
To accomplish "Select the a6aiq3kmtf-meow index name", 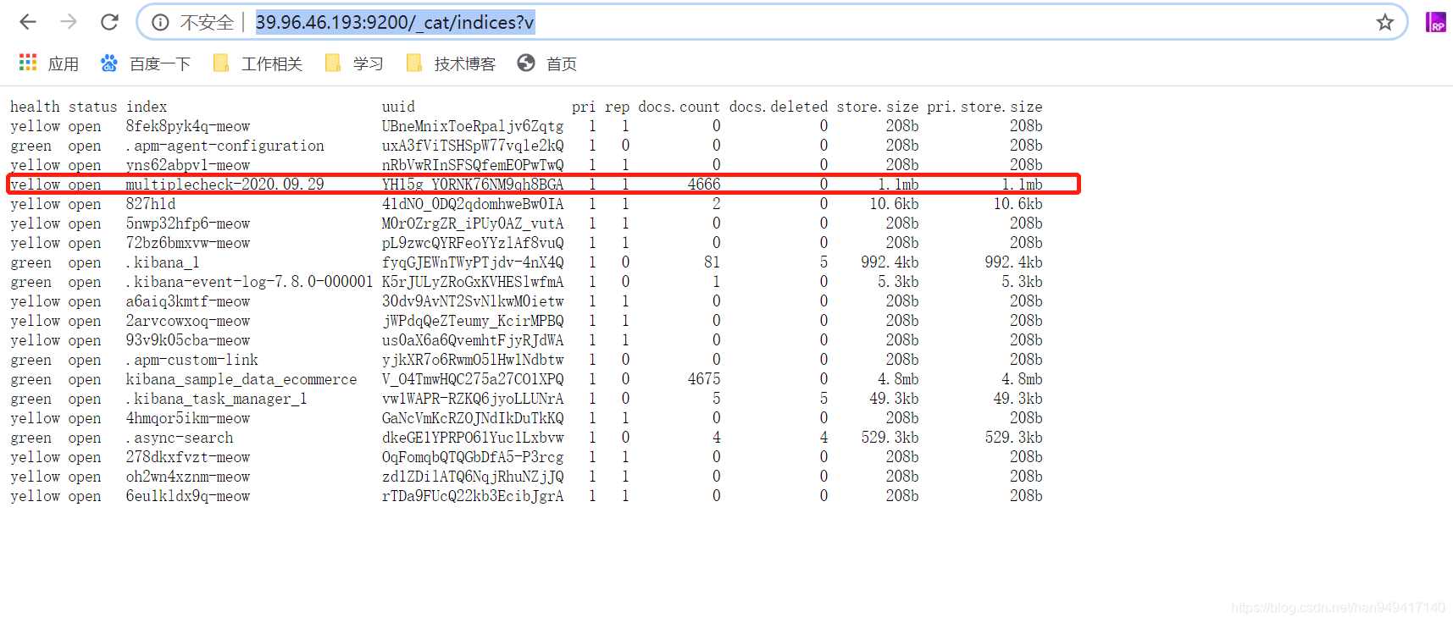I will (x=188, y=301).
